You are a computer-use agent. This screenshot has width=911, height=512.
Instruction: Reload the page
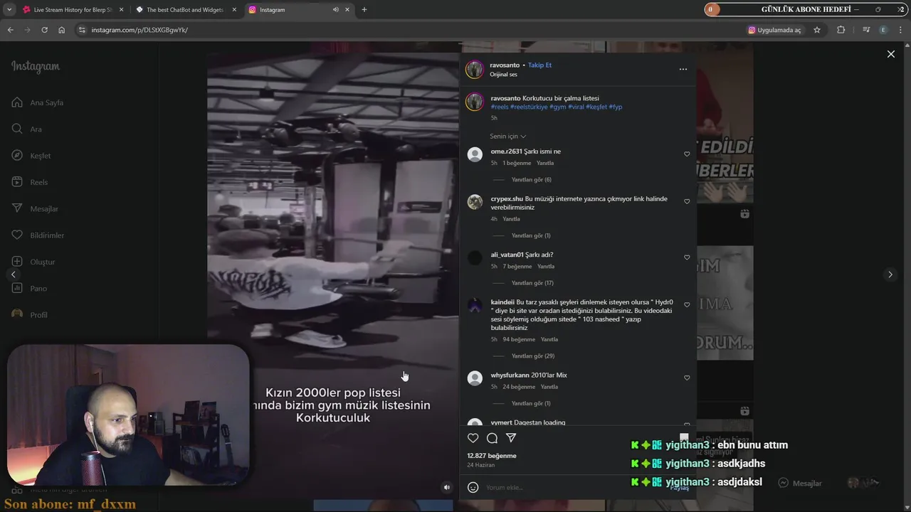point(44,30)
